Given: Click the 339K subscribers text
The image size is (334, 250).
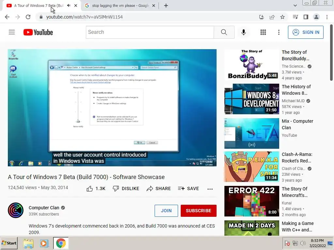Looking at the screenshot, I should (44, 214).
